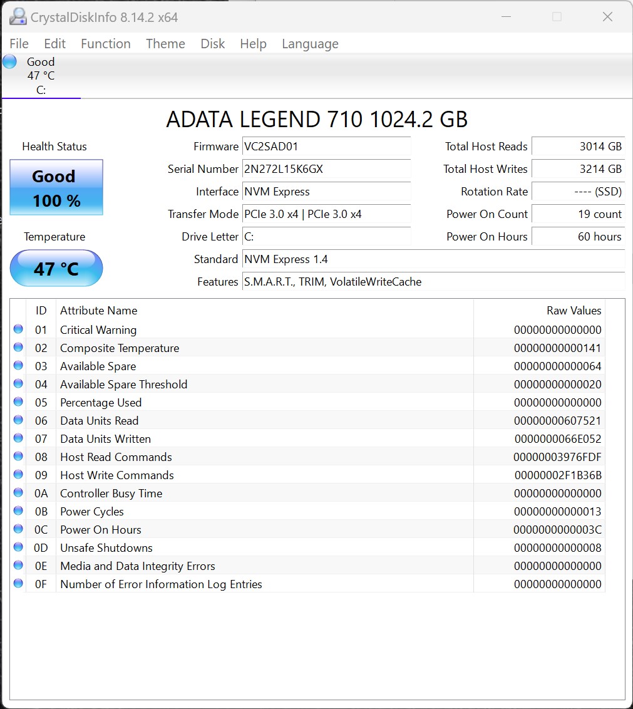Click the status orb for Host Write Commands
This screenshot has width=633, height=709.
click(18, 474)
